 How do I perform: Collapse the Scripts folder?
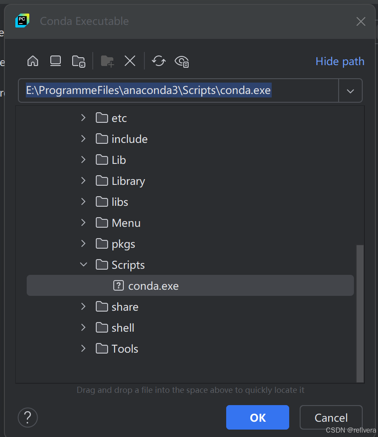84,265
